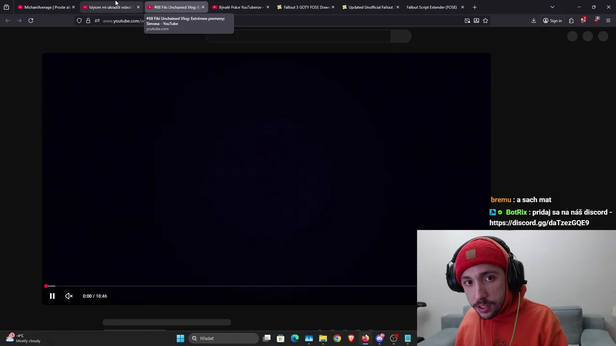Unmute the video via speaker icon
Screen dimensions: 616x346
69,296
